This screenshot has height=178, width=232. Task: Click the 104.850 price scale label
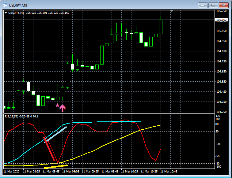221,51
